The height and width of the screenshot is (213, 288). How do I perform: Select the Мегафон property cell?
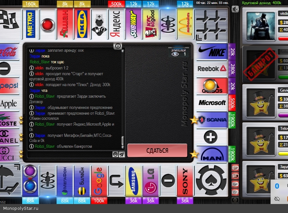coord(65,181)
